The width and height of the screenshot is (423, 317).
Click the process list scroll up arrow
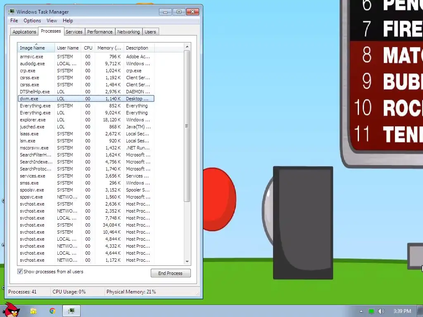click(x=187, y=47)
